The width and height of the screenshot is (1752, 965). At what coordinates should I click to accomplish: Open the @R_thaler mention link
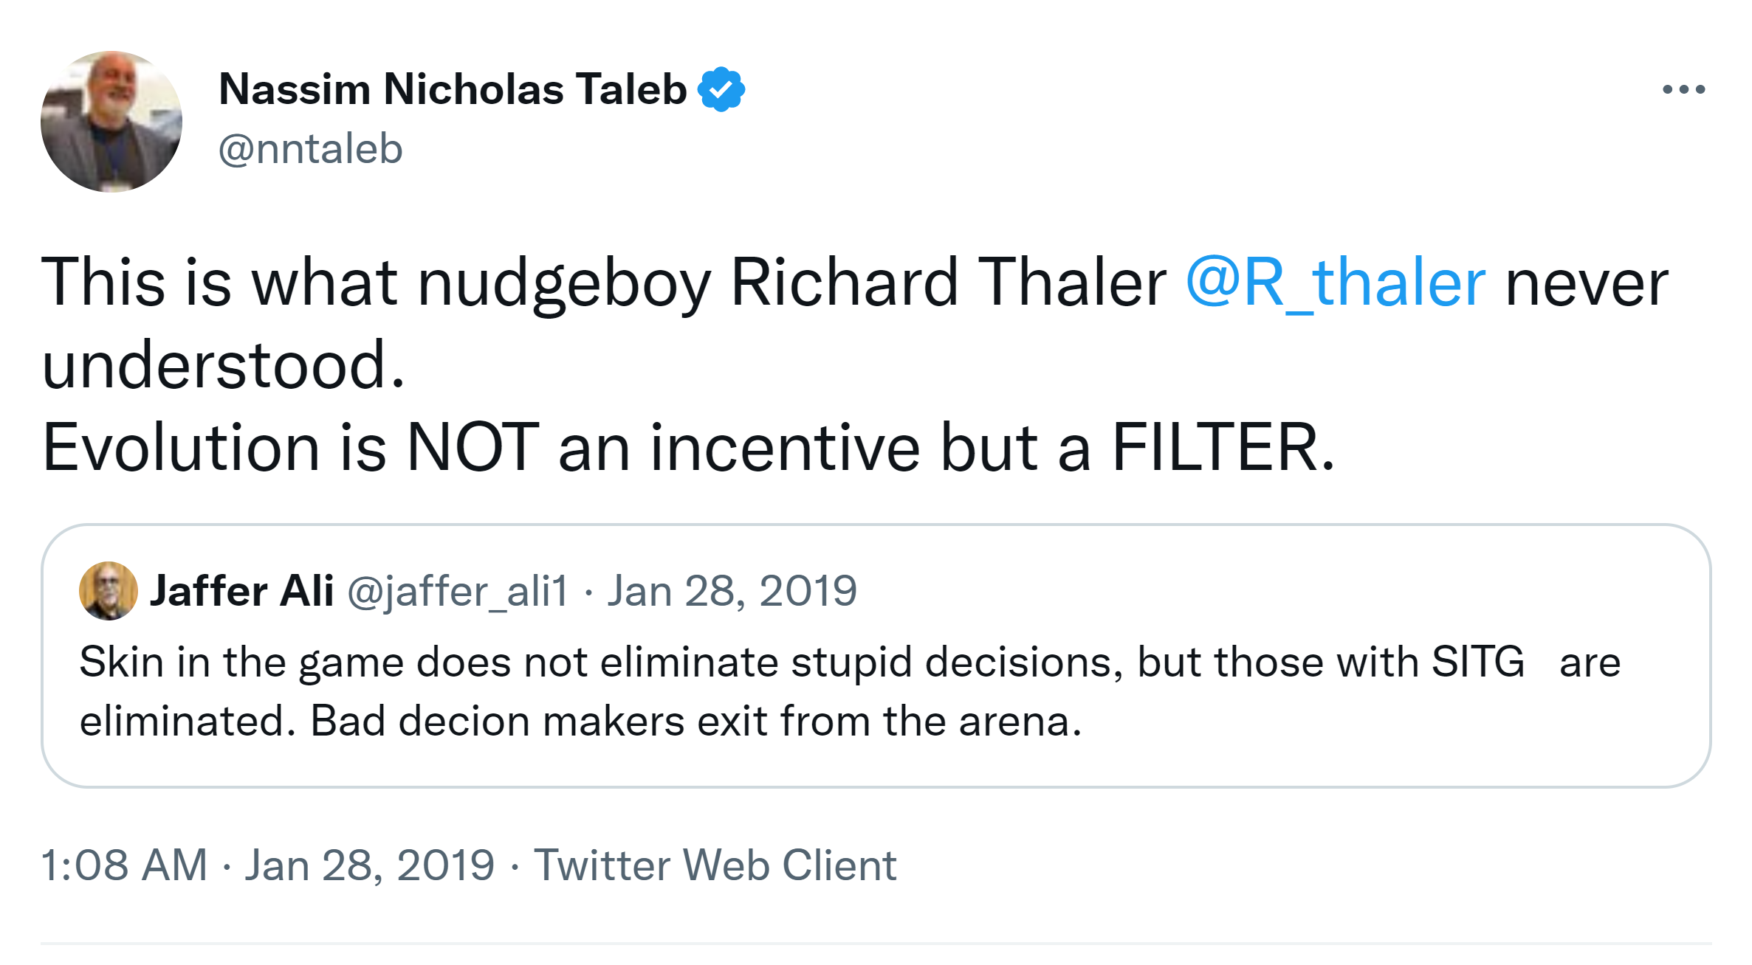click(1335, 283)
